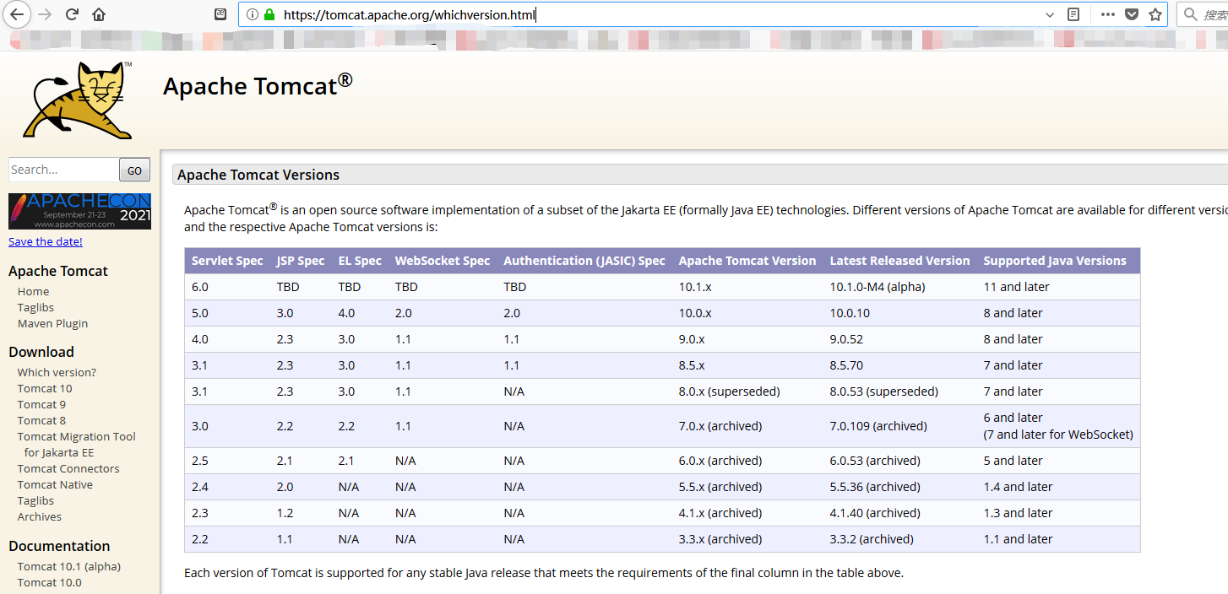Open Tomcat 10 download link
Screen dimensions: 1228x594
45,388
